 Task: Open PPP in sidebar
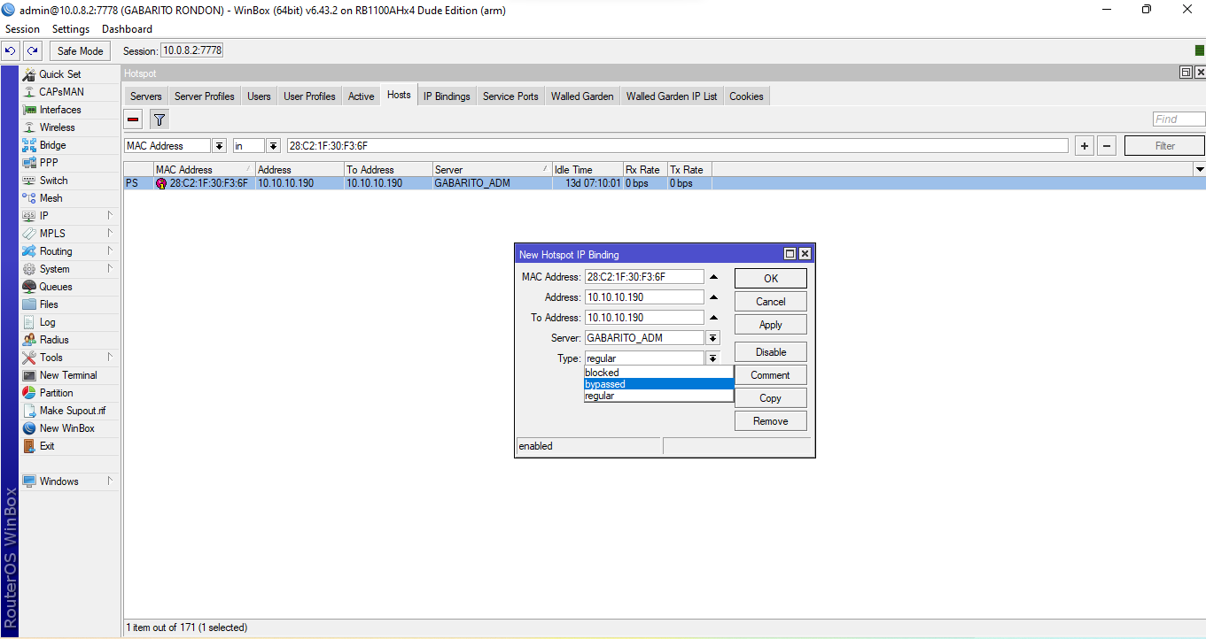click(x=69, y=163)
